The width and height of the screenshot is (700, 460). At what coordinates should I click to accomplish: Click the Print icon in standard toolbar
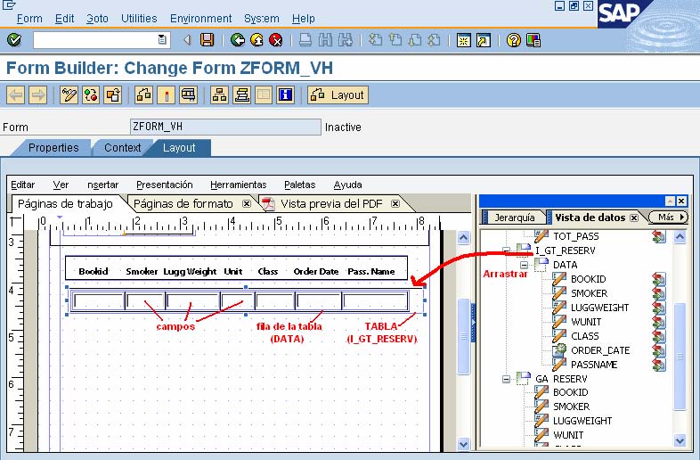[305, 40]
